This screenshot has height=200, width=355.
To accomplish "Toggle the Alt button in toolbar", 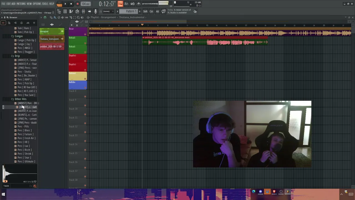I will point(158,11).
